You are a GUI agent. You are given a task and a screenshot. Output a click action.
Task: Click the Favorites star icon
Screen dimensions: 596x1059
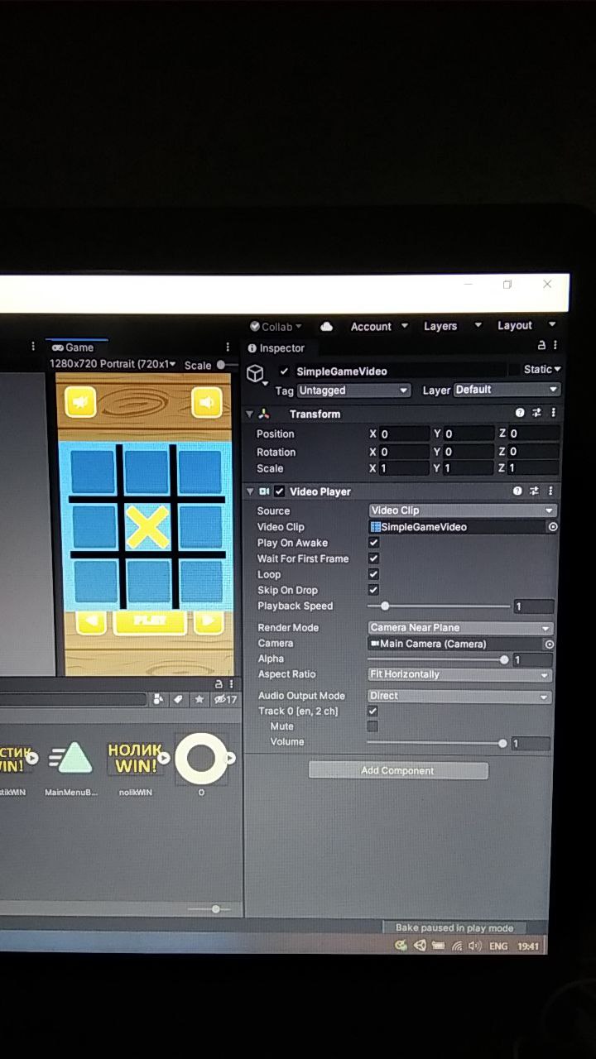(199, 699)
